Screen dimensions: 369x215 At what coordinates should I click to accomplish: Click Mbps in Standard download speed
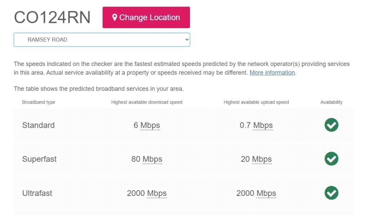(150, 125)
